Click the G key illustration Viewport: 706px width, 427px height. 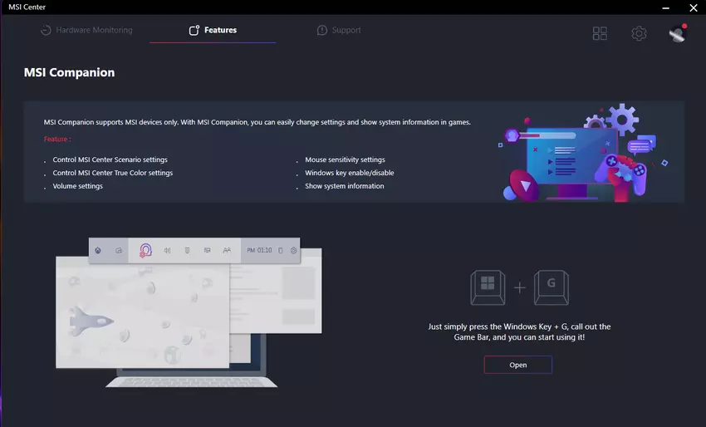click(551, 287)
